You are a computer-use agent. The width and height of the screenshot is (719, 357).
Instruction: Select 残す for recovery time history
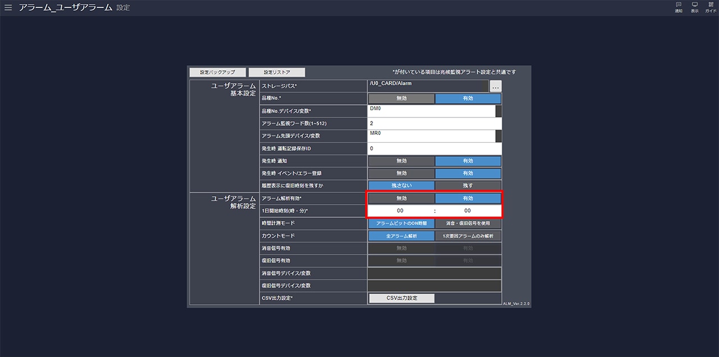coord(468,186)
